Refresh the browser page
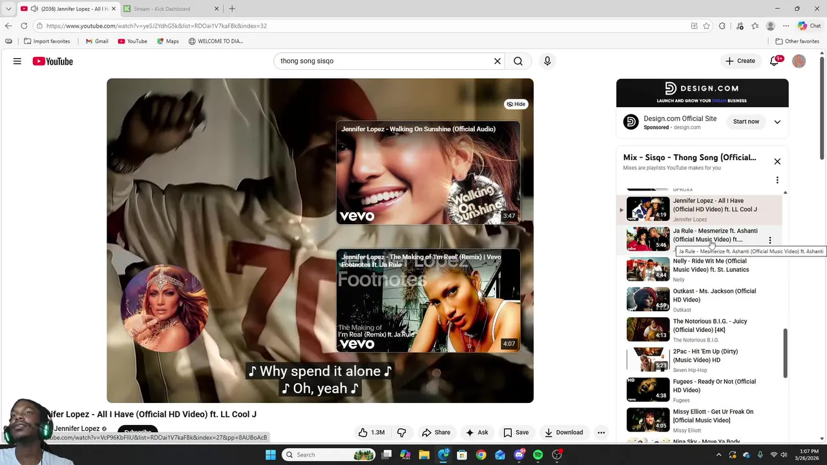Image resolution: width=827 pixels, height=465 pixels. pos(24,26)
